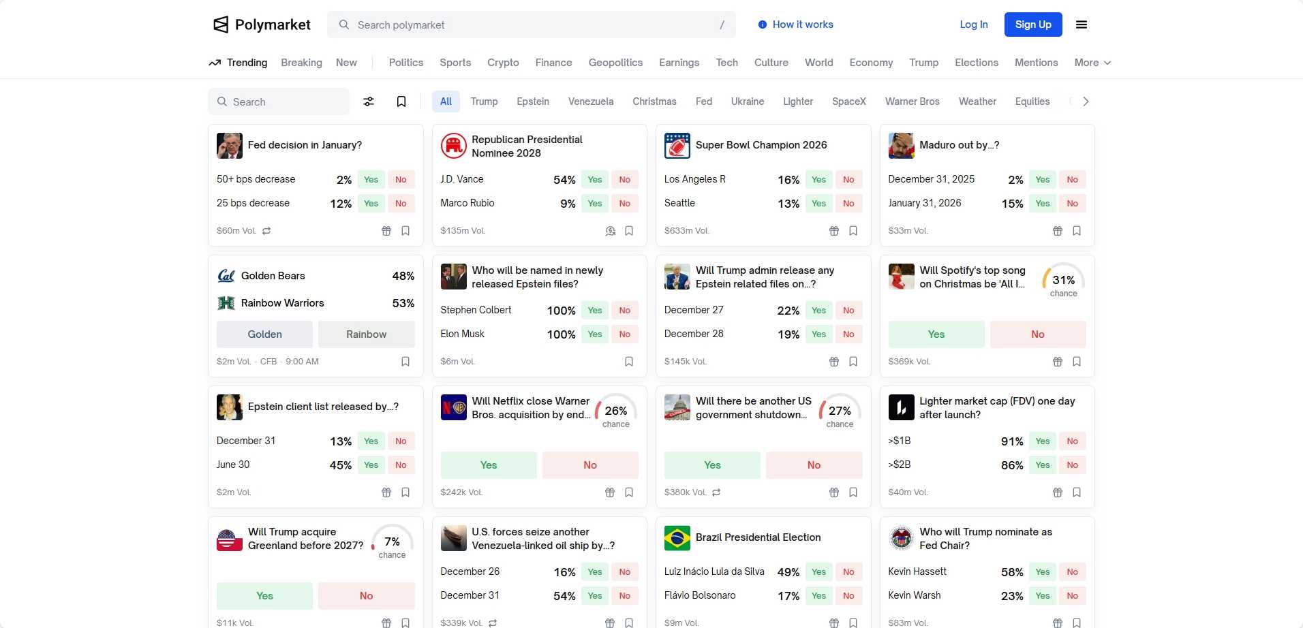Bookmark the Epstein client list market
Viewport: 1303px width, 628px height.
(405, 492)
